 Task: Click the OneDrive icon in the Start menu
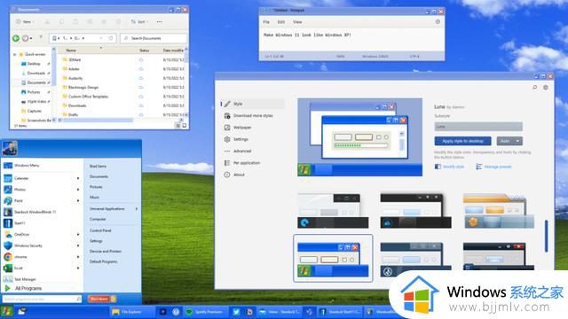click(8, 234)
